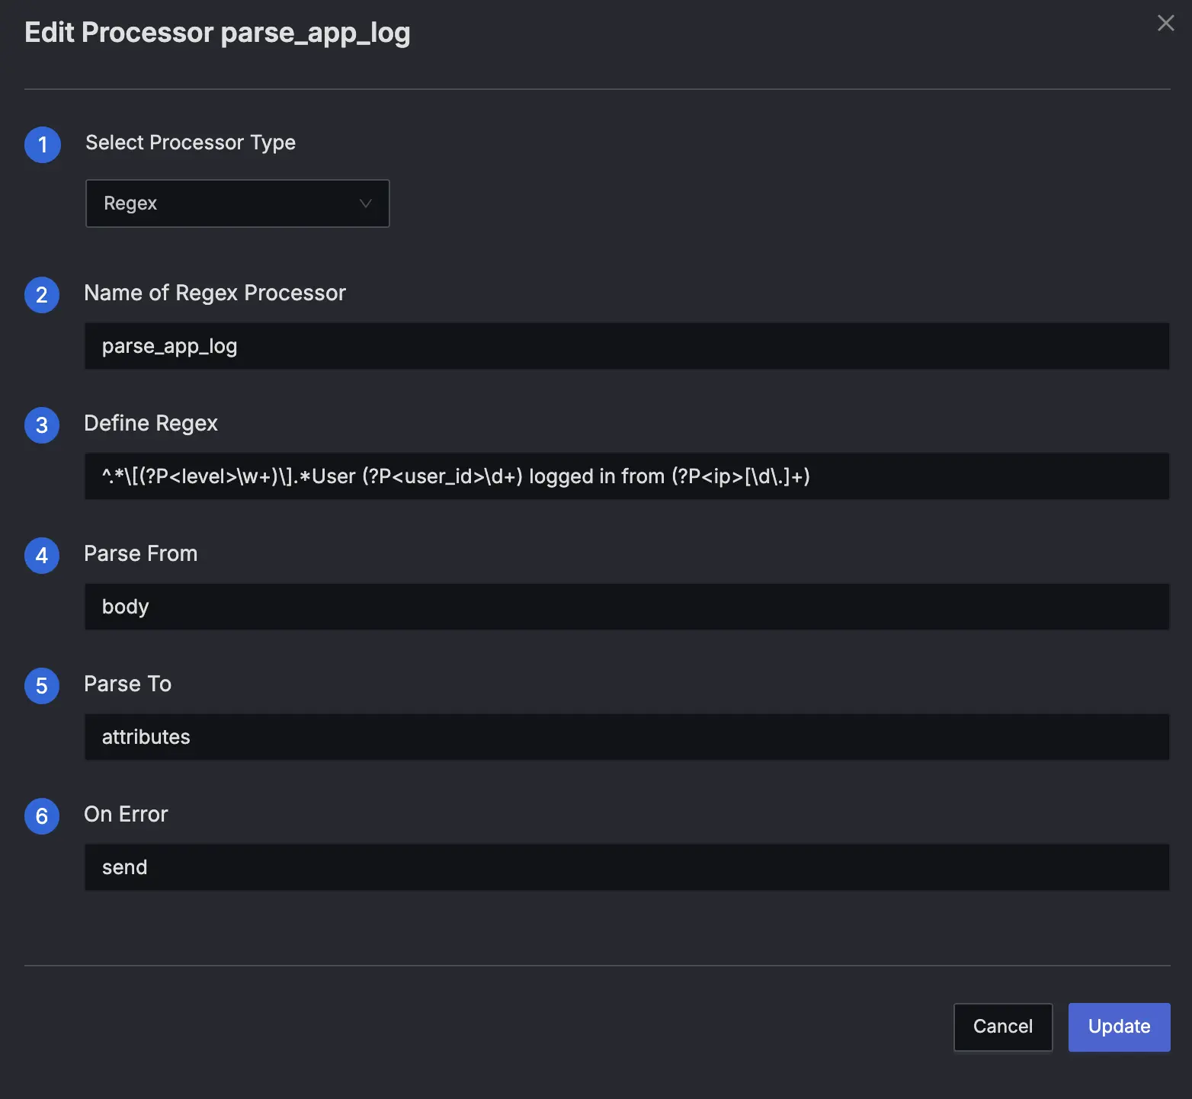Click the step 1 number badge
The width and height of the screenshot is (1192, 1099).
pos(43,145)
